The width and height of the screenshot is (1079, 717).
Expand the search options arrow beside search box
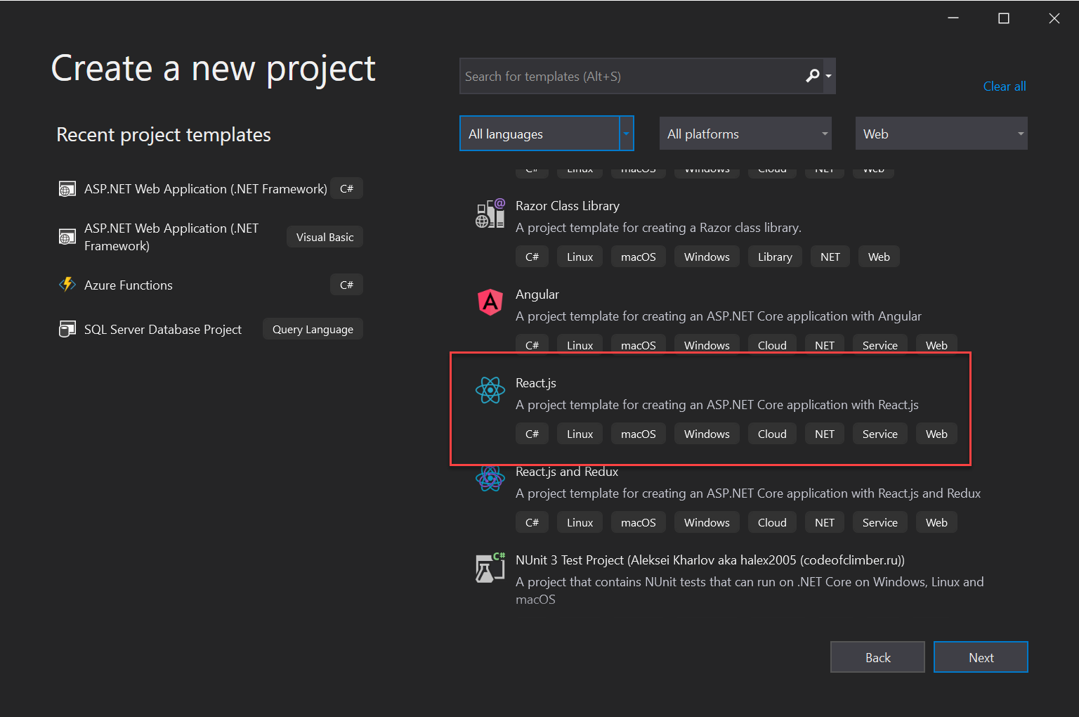pos(828,76)
